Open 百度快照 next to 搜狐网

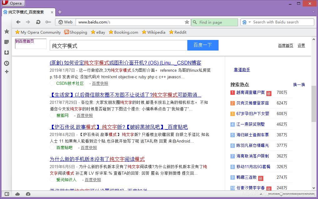(85, 115)
